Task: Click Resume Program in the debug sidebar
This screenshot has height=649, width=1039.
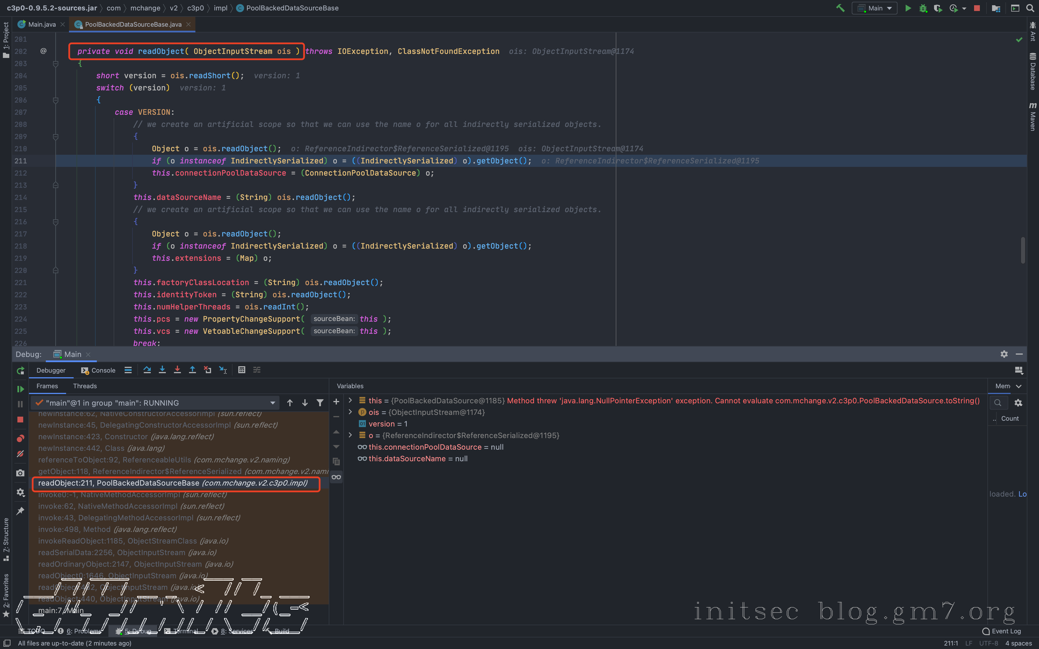Action: click(x=20, y=389)
